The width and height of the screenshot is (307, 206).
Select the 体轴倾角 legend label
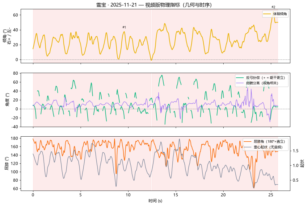(x=280, y=14)
